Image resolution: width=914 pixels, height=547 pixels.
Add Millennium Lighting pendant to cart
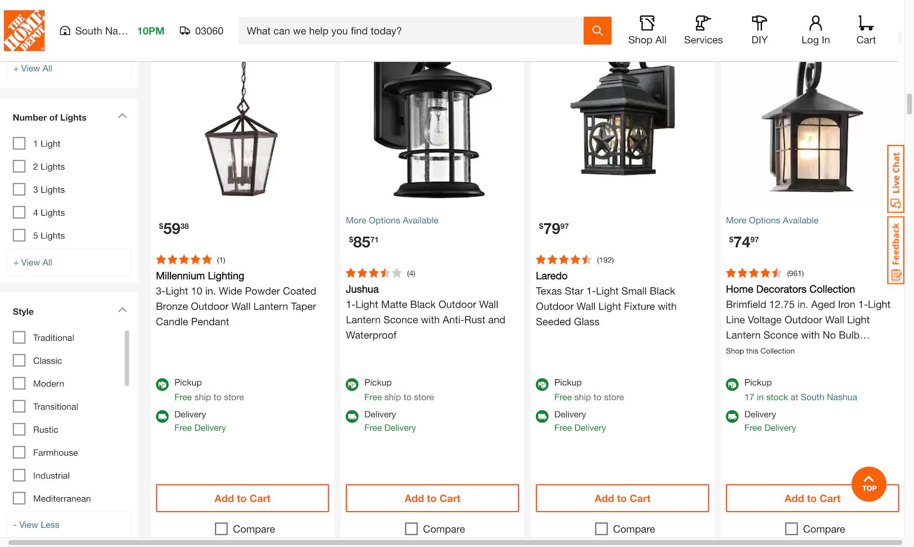[242, 498]
